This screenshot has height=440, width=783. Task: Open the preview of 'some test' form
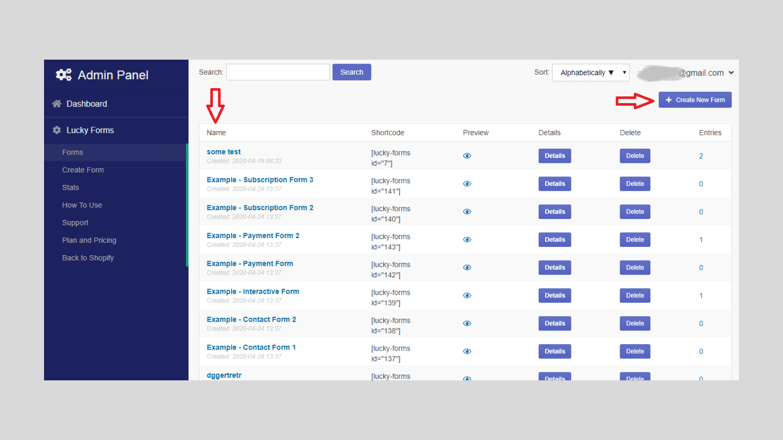(x=467, y=155)
